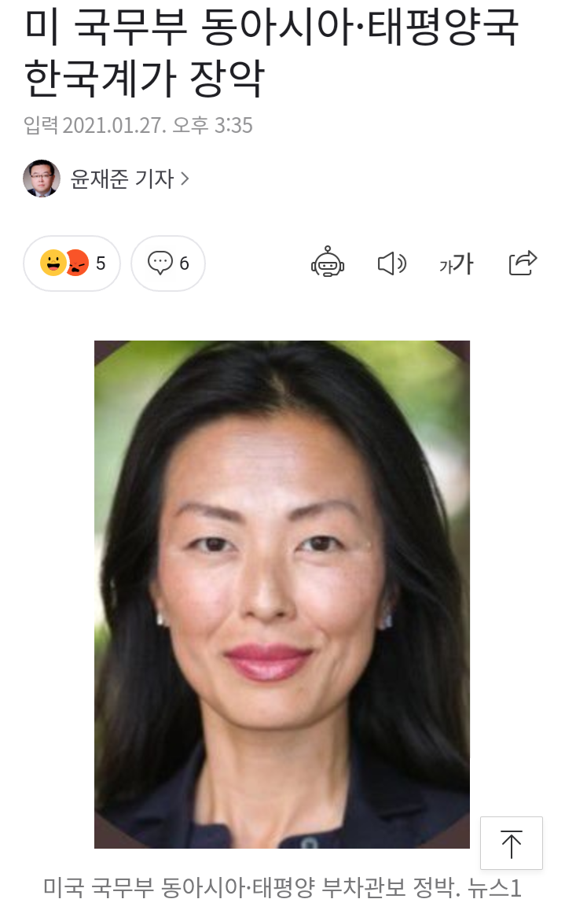Open the article's main portrait photo
565x899 pixels.
point(282,594)
